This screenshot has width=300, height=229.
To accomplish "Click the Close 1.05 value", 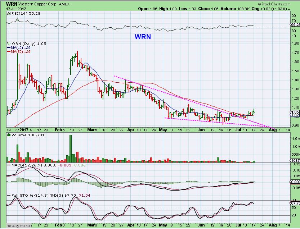I will tap(208, 9).
